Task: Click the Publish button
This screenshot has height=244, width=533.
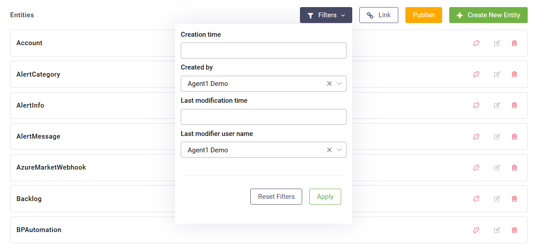Action: (x=424, y=15)
